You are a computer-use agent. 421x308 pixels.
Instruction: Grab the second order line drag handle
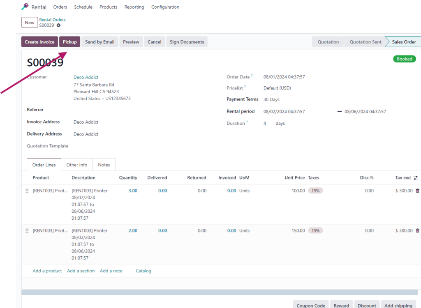27,230
